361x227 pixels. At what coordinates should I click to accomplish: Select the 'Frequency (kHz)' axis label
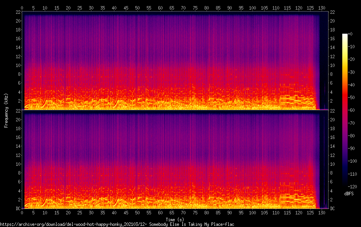(x=6, y=110)
